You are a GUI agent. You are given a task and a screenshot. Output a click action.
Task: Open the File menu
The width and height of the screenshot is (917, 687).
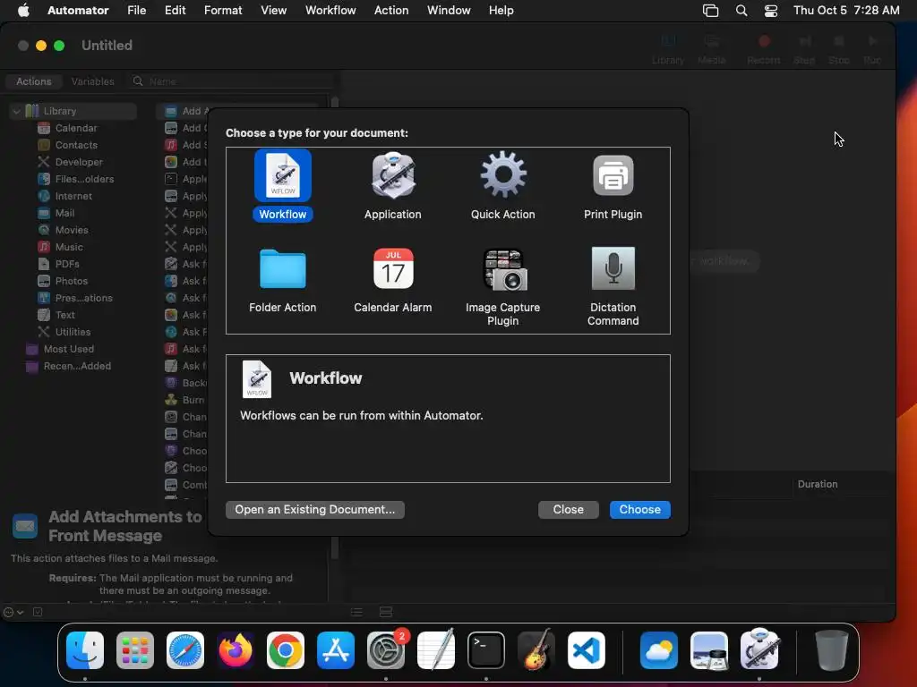point(137,10)
